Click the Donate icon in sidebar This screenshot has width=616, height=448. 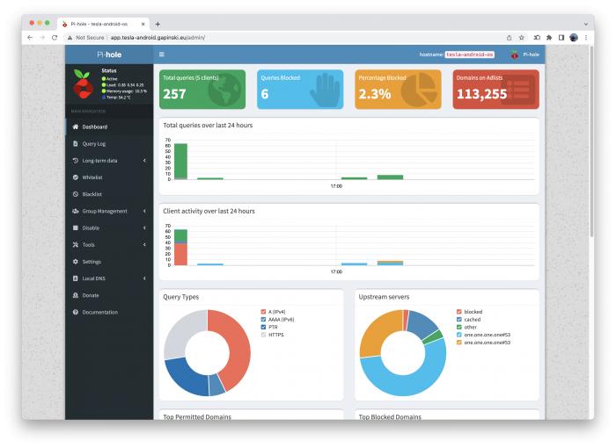coord(76,295)
